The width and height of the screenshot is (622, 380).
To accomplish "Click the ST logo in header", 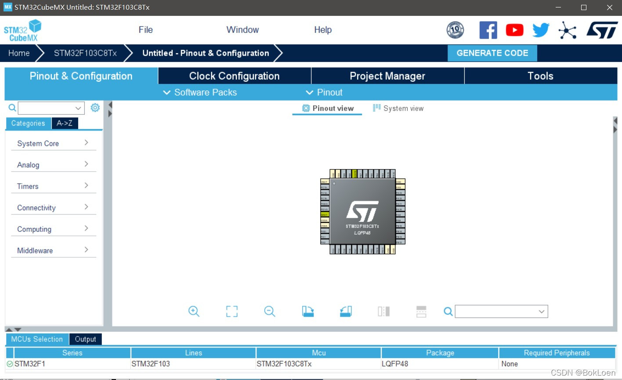I will tap(602, 30).
